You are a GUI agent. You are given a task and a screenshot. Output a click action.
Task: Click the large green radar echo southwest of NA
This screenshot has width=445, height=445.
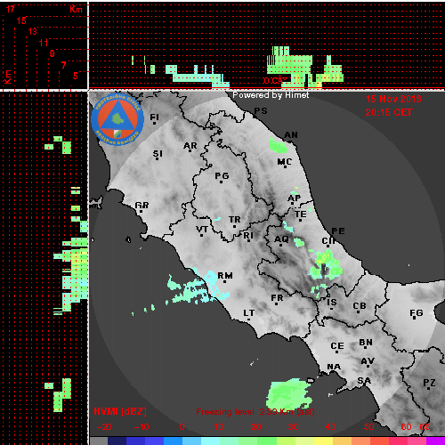point(288,394)
